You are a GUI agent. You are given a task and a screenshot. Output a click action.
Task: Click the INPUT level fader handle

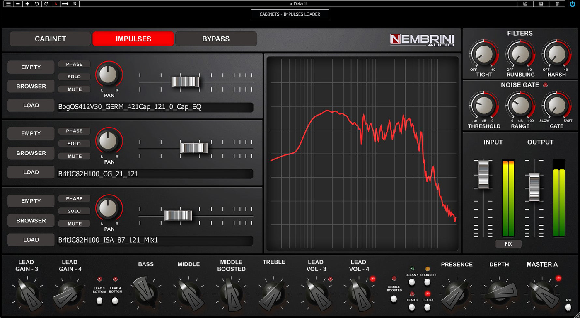tap(483, 173)
